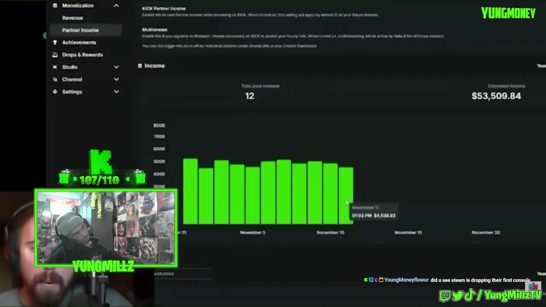Click the Income section title
The height and width of the screenshot is (307, 546).
[x=154, y=66]
